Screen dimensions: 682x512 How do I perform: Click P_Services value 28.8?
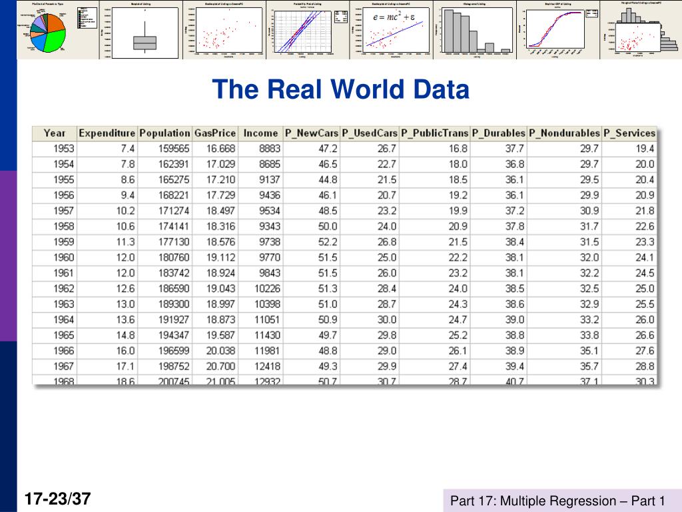[645, 367]
